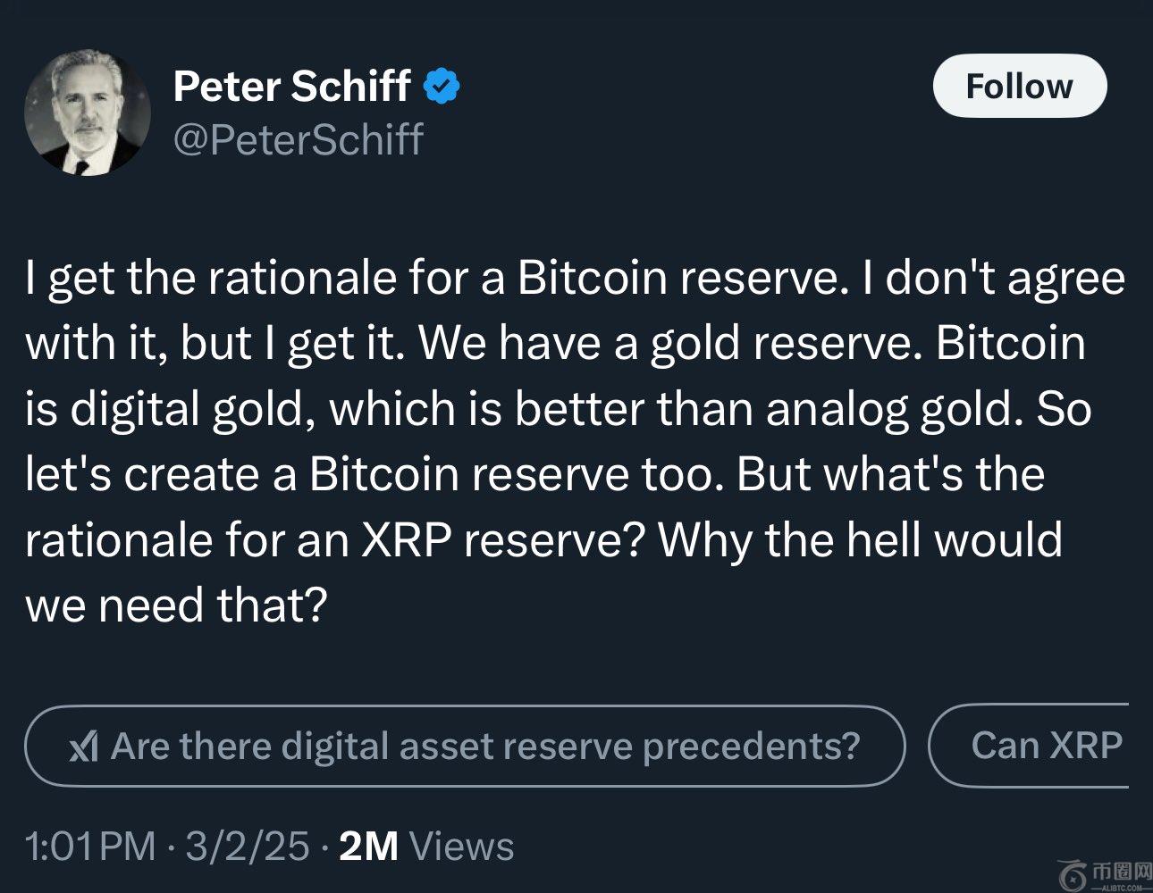Click the Grok icon in the suggestion pill
Viewport: 1153px width, 893px height.
click(x=83, y=747)
